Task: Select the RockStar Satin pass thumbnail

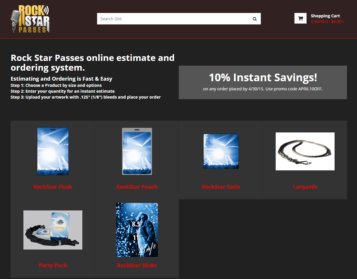Action: pyautogui.click(x=221, y=151)
